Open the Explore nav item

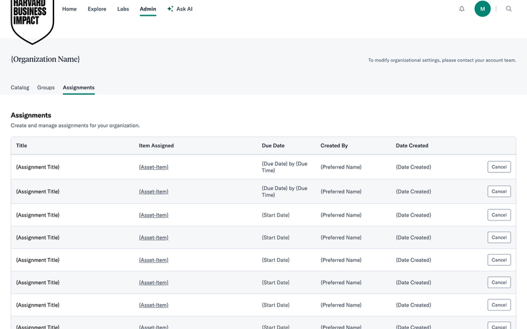coord(97,9)
